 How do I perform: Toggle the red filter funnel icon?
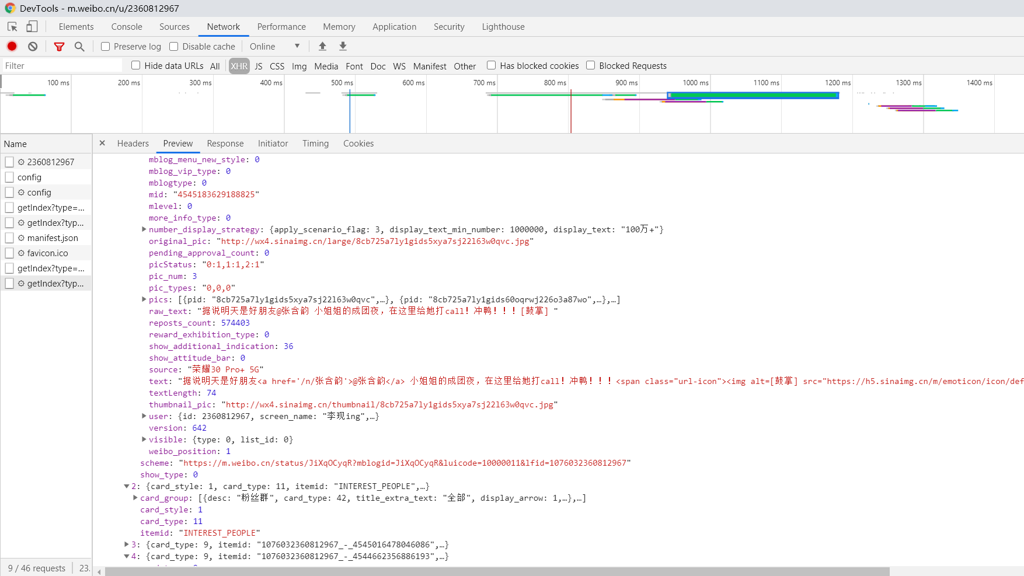click(59, 47)
